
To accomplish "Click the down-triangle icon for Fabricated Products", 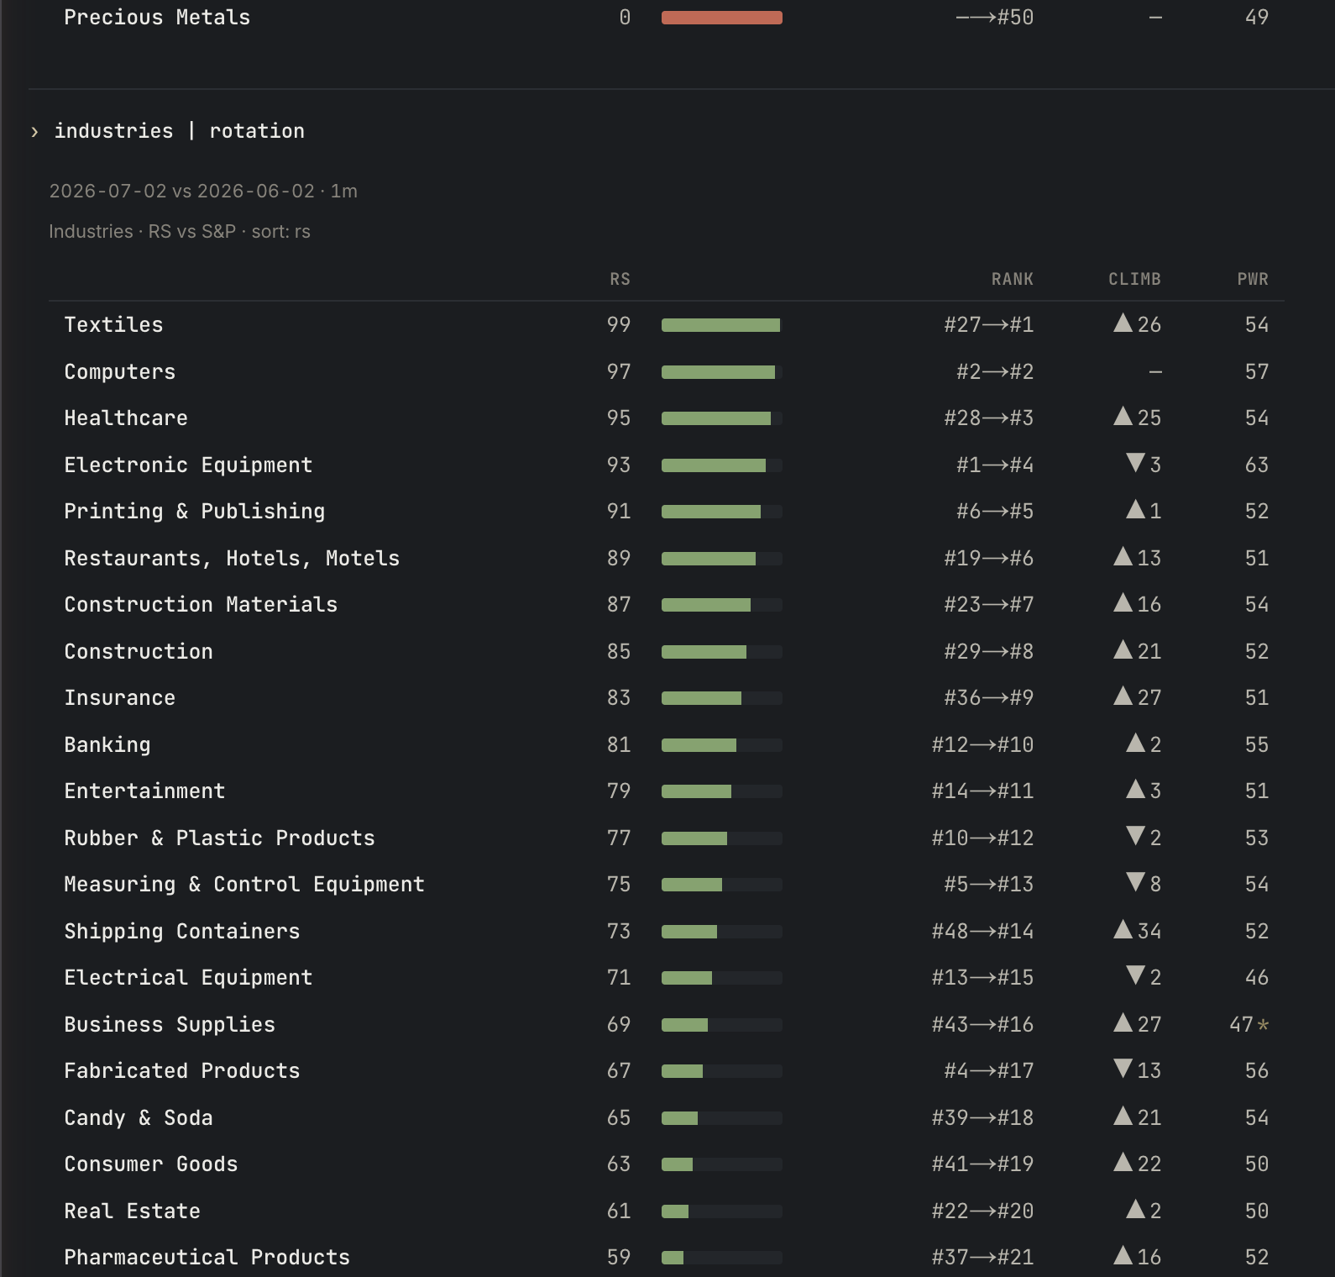I will coord(1123,1069).
